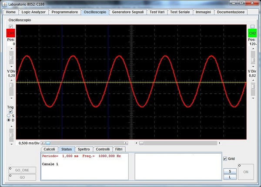Enable the CH2 checkbox above green indicator
Screen dimensions: 261x187
point(252,27)
